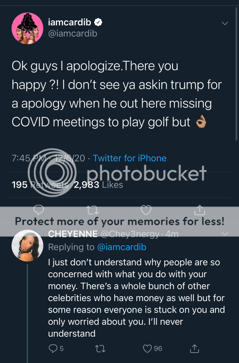Expand the main tweet options chevron
Screen dimensions: 239x363
click(225, 23)
